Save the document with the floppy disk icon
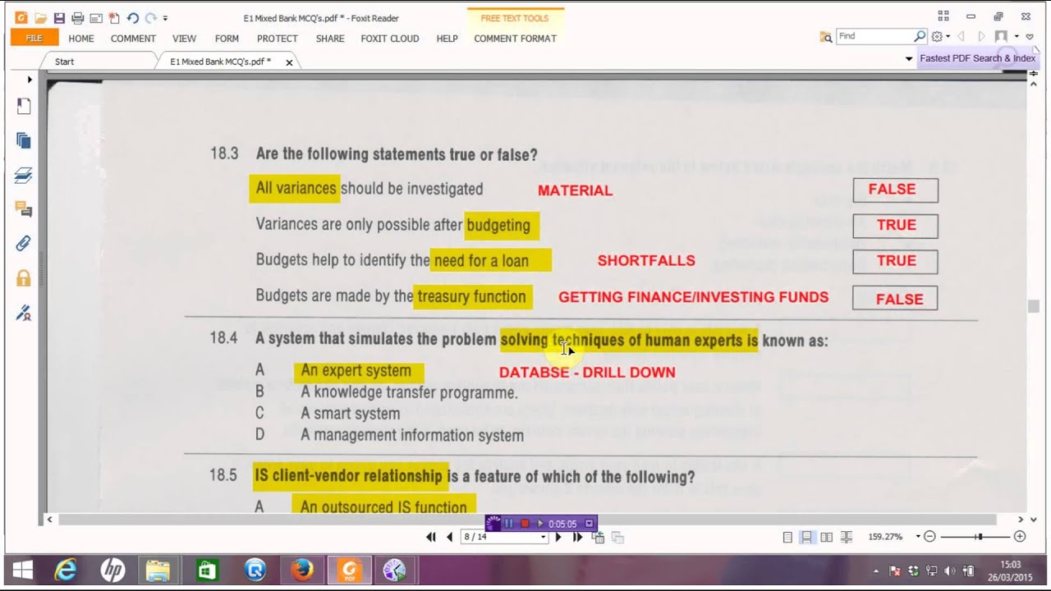The height and width of the screenshot is (591, 1051). [x=59, y=18]
